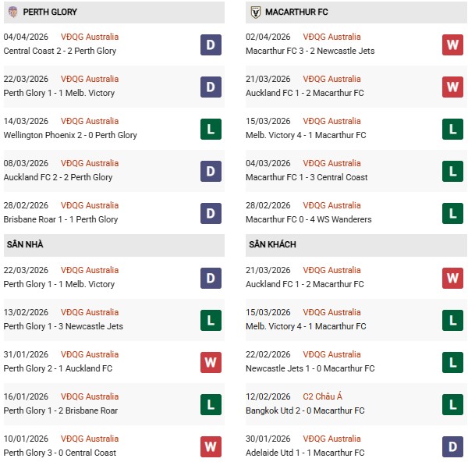The width and height of the screenshot is (468, 462).
Task: Click the Perth Glory club logo
Action: click(x=12, y=12)
